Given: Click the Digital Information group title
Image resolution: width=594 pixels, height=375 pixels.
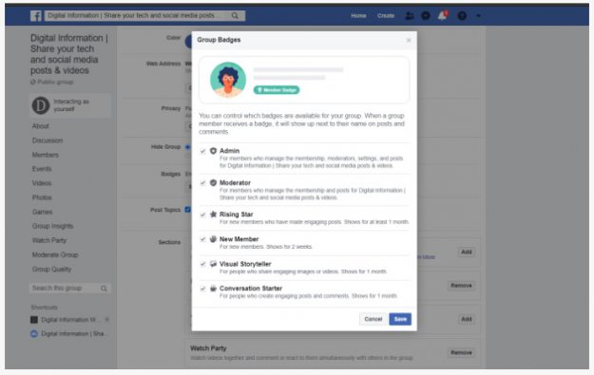Looking at the screenshot, I should (69, 54).
